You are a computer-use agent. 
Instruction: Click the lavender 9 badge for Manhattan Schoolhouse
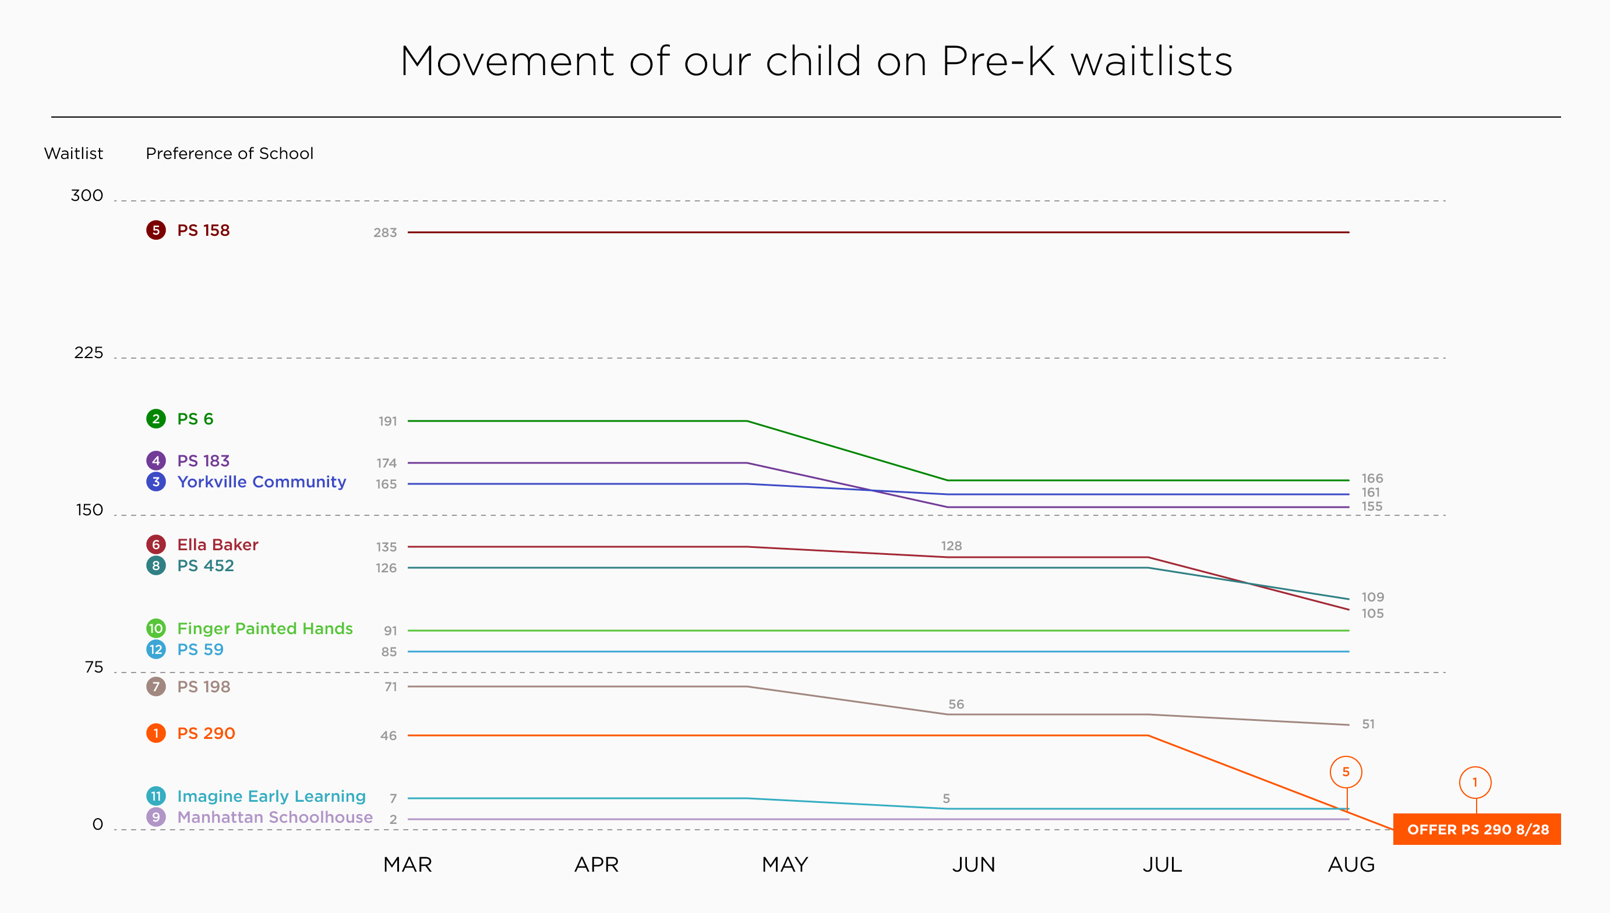(x=156, y=817)
